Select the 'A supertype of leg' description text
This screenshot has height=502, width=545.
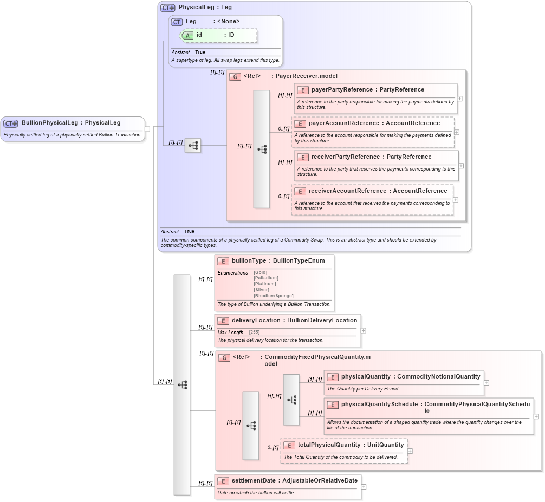coord(225,60)
